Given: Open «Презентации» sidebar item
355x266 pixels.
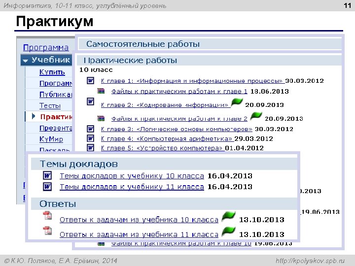Looking at the screenshot, I should [x=56, y=128].
